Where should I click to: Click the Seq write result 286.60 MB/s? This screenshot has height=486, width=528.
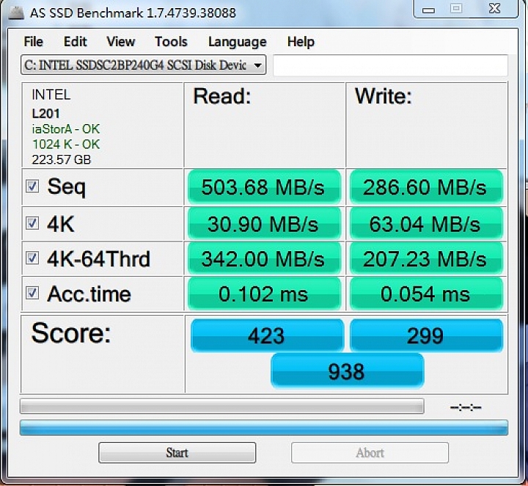coord(426,187)
